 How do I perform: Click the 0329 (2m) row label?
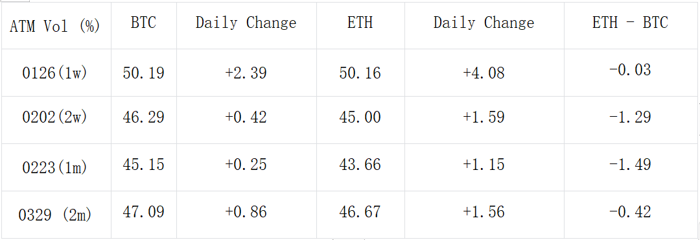click(56, 215)
